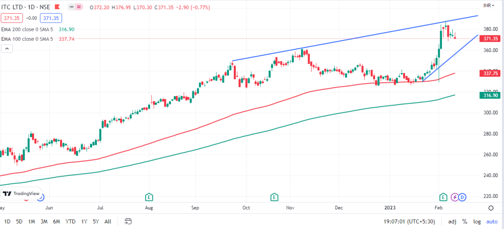Collapse the indicator legend with chevron
The height and width of the screenshot is (229, 504).
pyautogui.click(x=8, y=48)
